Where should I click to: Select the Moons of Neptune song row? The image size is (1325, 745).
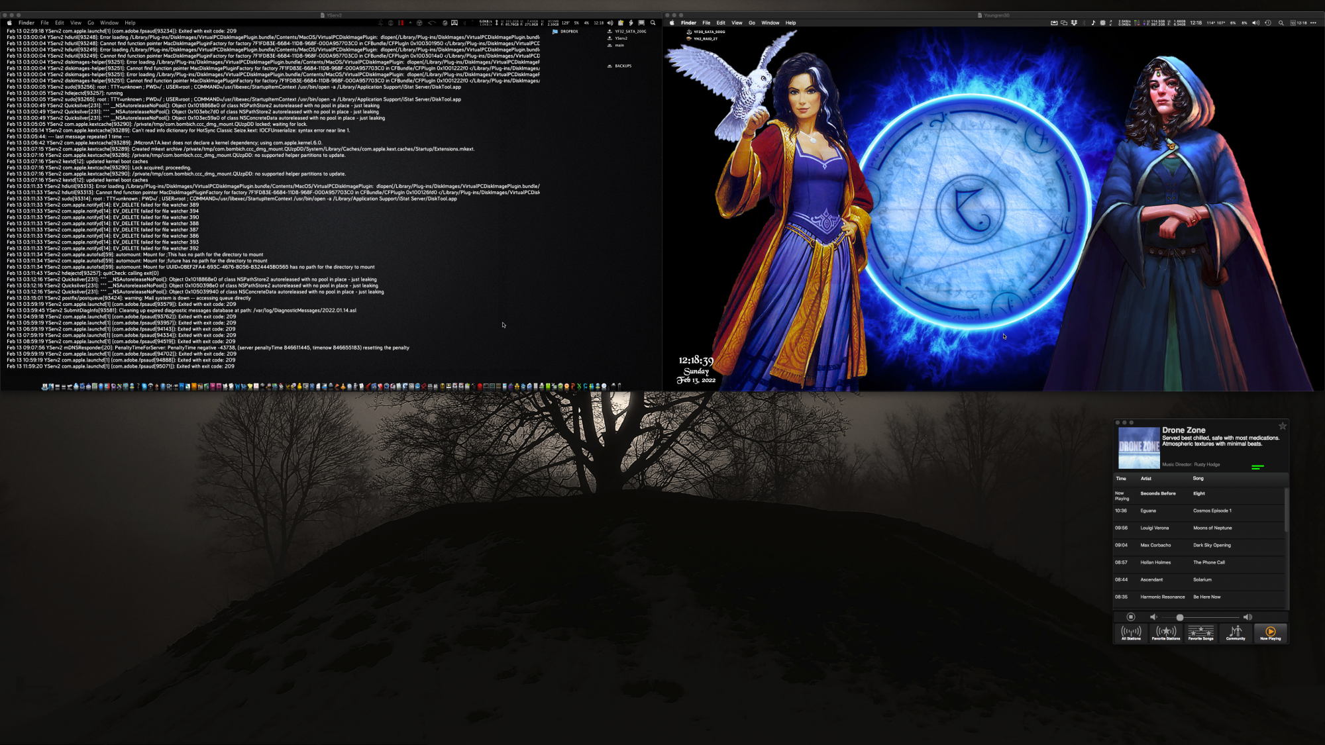(x=1212, y=528)
